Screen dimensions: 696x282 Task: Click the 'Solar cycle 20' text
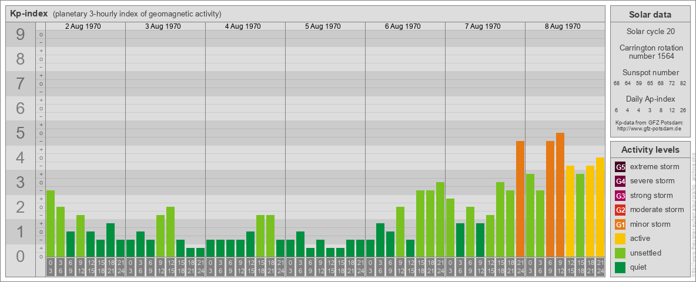(x=650, y=32)
